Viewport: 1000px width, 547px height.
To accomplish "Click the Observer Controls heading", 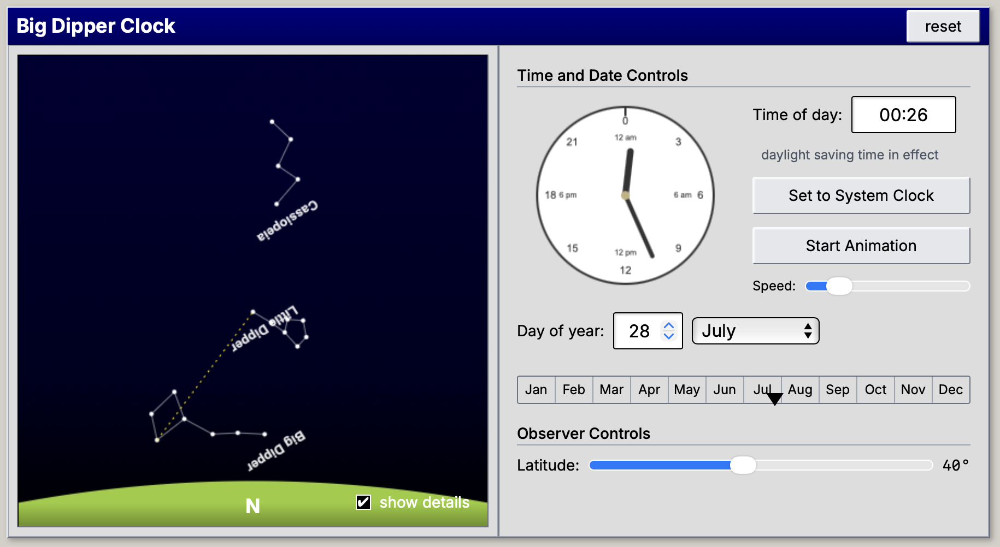I will [584, 433].
